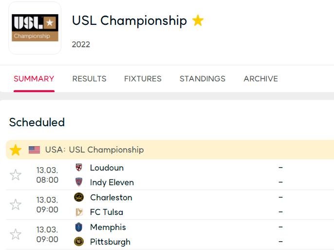Toggle the yellow star in the USA league header

pyautogui.click(x=16, y=150)
